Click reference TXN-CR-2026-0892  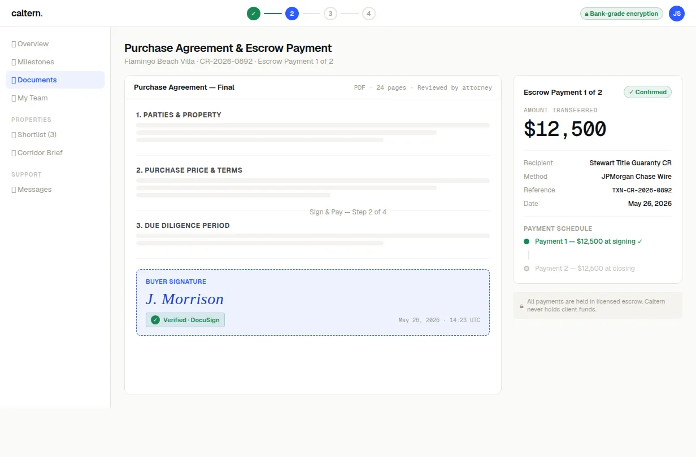point(642,190)
